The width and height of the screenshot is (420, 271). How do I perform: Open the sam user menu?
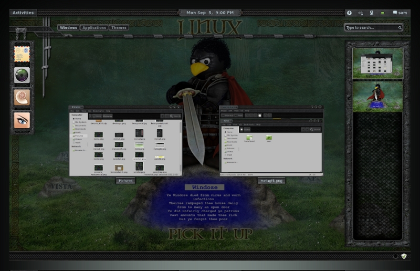(x=402, y=13)
